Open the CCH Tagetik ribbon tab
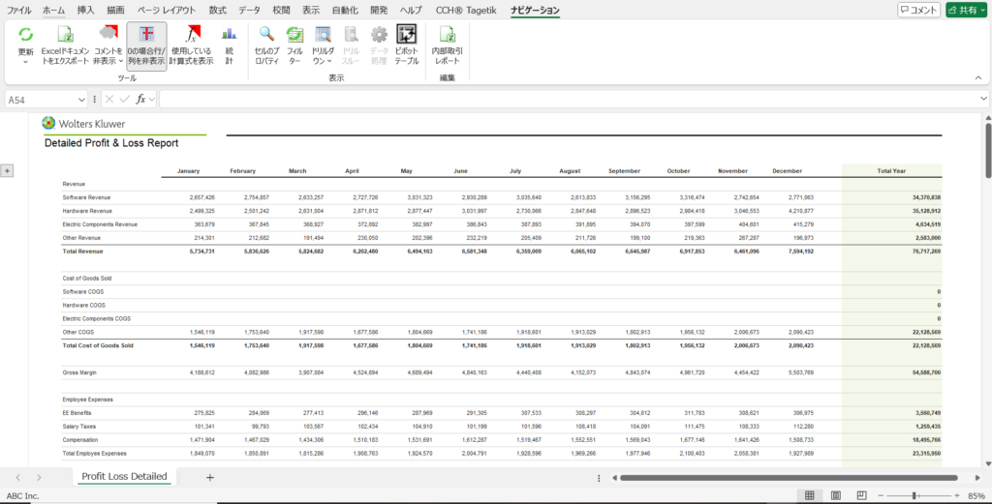 467,10
